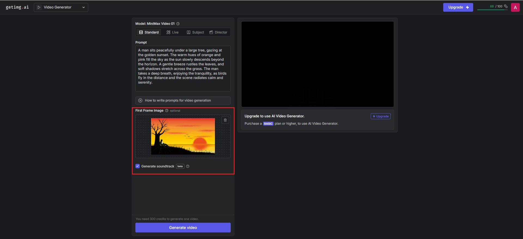523x239 pixels.
Task: Select the sunset first frame thumbnail
Action: click(183, 136)
